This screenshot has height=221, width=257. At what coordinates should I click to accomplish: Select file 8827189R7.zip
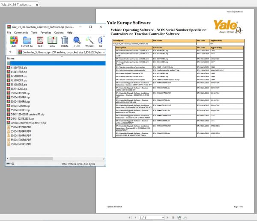[17, 89]
